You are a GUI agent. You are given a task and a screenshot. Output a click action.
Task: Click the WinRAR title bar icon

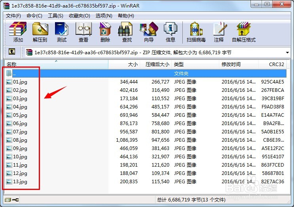point(6,6)
